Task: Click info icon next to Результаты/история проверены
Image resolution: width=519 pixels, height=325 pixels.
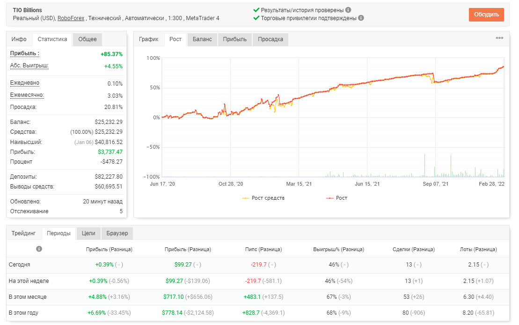Action: click(x=348, y=10)
